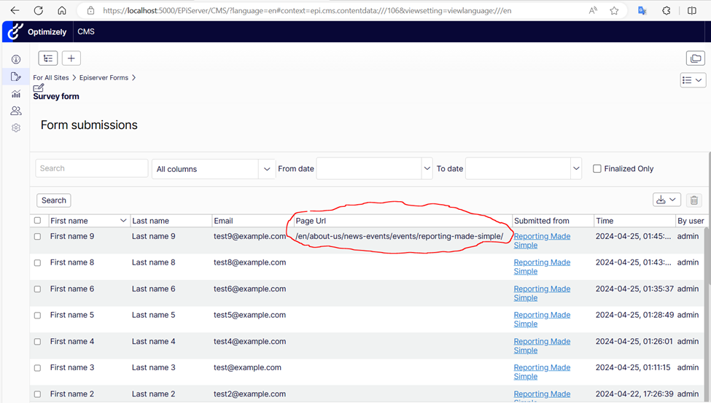Open the users group icon in sidebar
This screenshot has height=403, width=711.
(x=15, y=111)
